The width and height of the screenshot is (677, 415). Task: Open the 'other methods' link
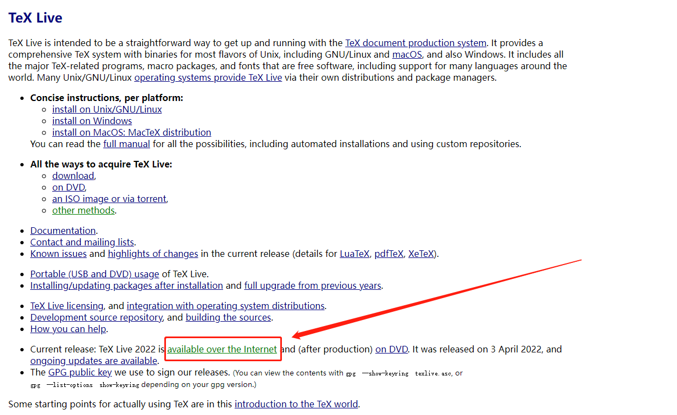click(x=84, y=210)
